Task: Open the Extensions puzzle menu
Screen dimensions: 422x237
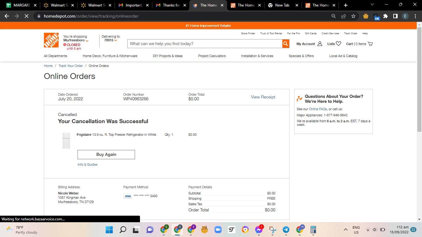Action: 386,16
